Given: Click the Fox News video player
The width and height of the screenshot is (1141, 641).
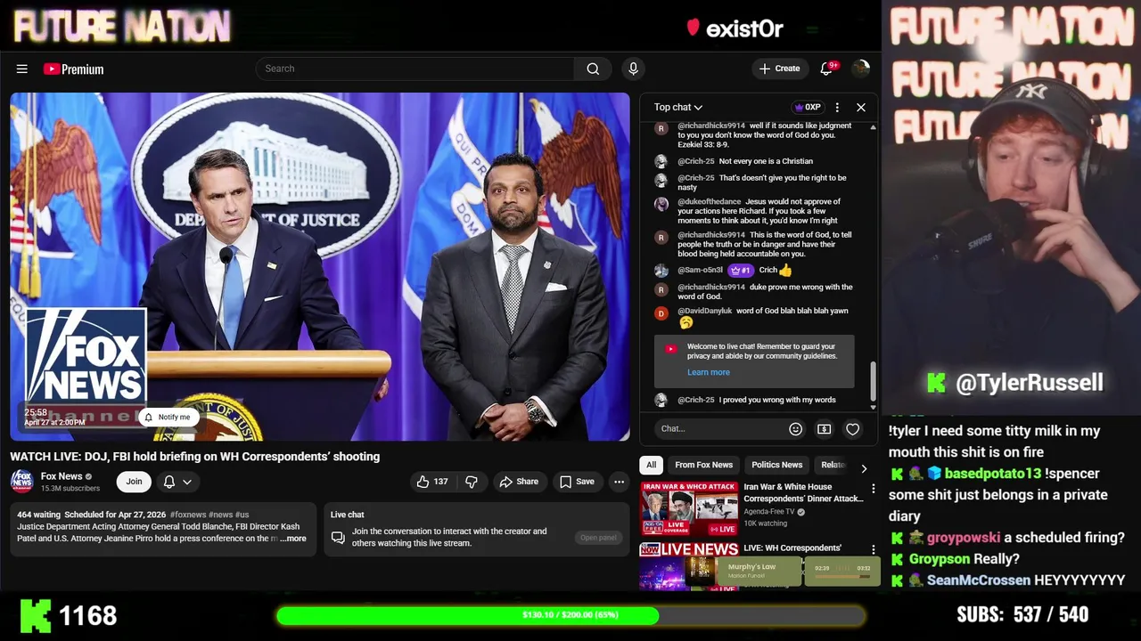Looking at the screenshot, I should (x=320, y=267).
